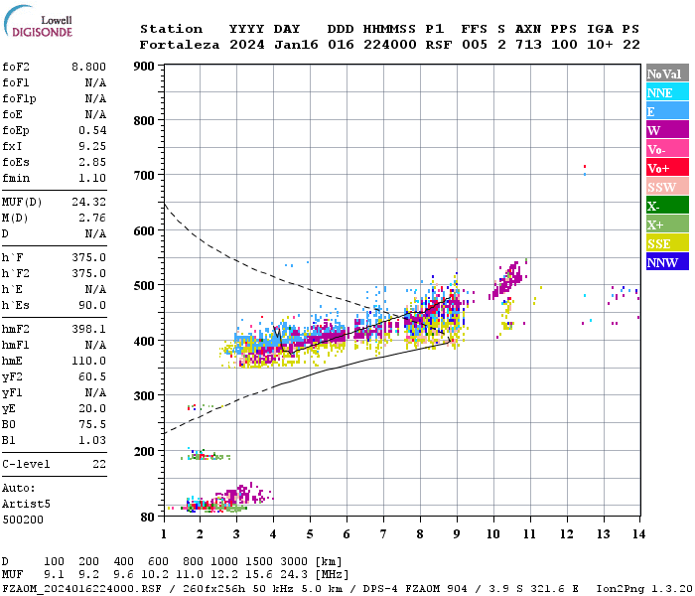Click the E blue legend swatch
Screen dimensions: 695x596
[667, 110]
